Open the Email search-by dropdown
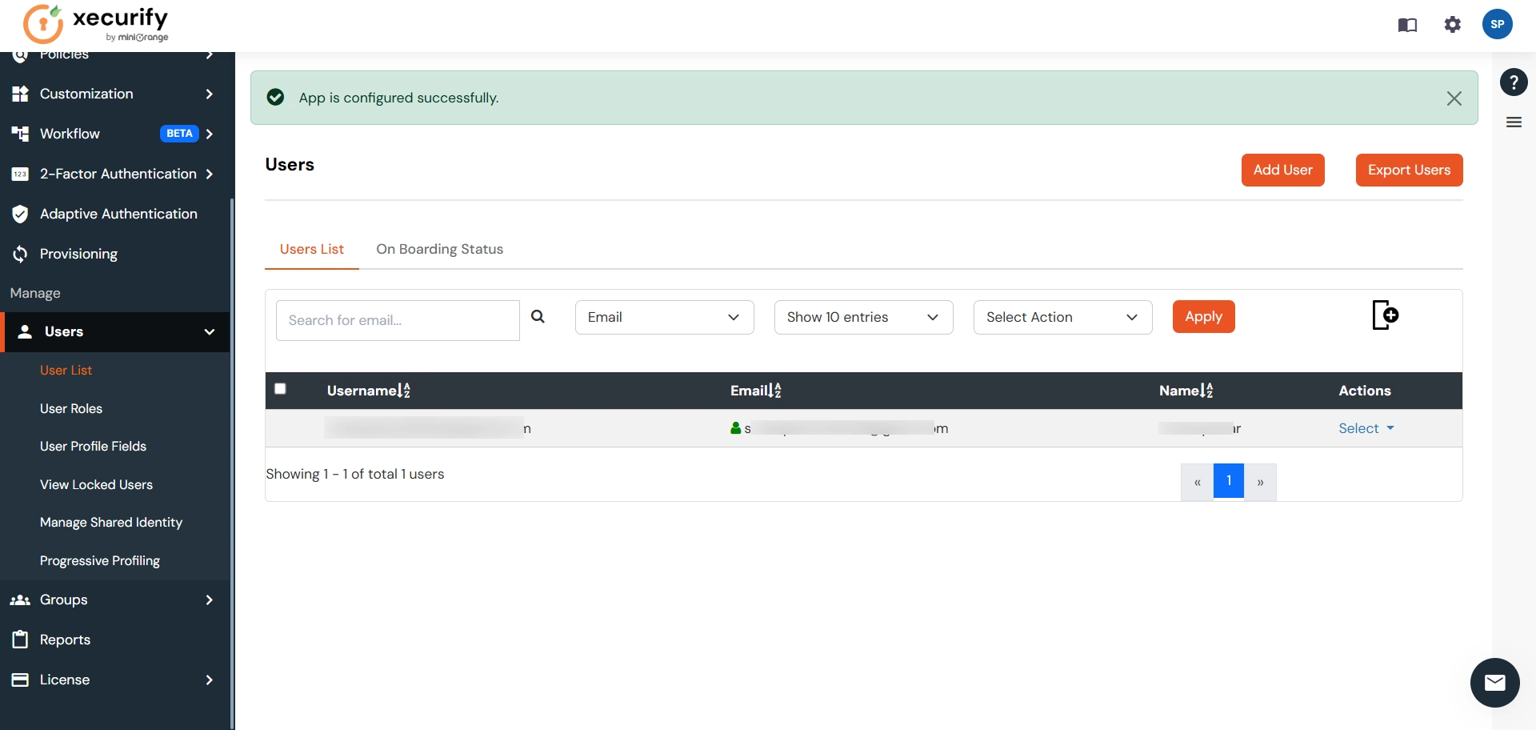Screen dimensions: 1536x730 click(x=664, y=317)
